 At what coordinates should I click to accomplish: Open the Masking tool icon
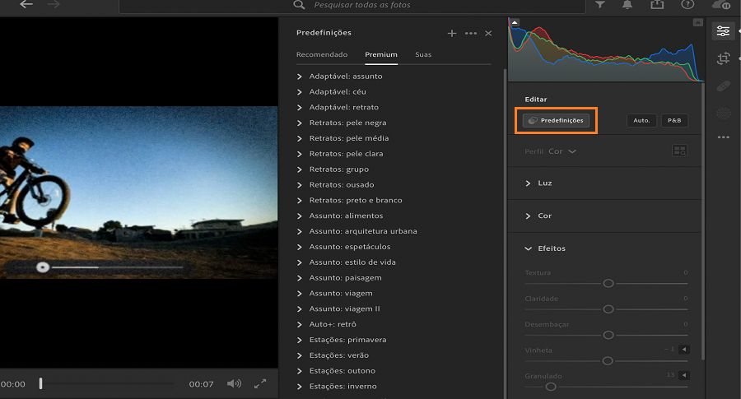click(x=723, y=114)
